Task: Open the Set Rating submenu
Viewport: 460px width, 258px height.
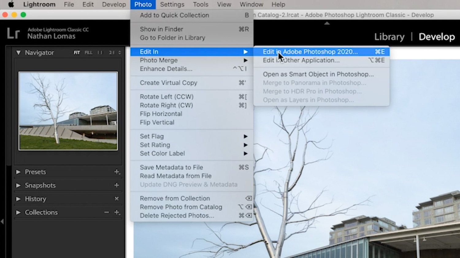Action: 155,145
